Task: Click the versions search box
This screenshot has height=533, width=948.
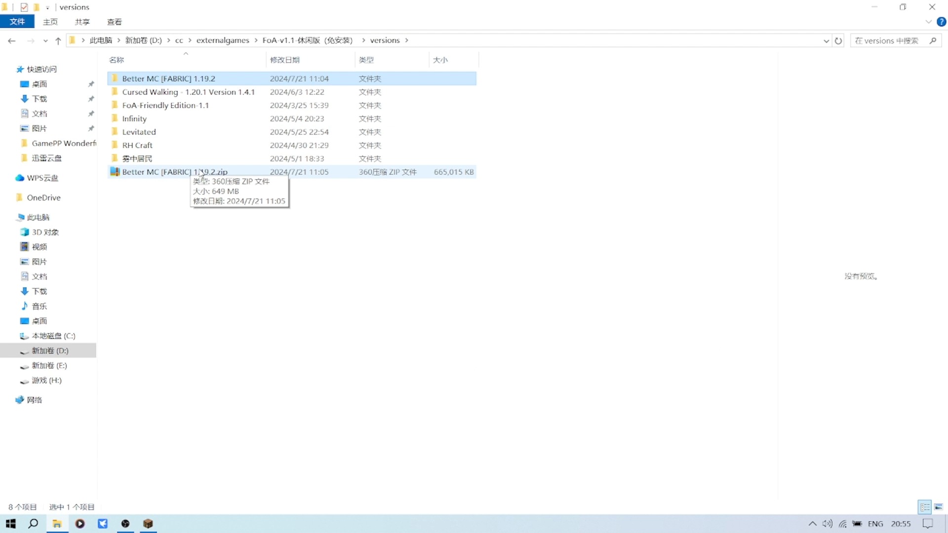Action: pos(889,41)
